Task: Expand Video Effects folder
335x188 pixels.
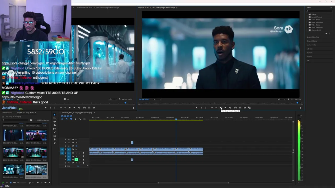Action: (x=307, y=25)
